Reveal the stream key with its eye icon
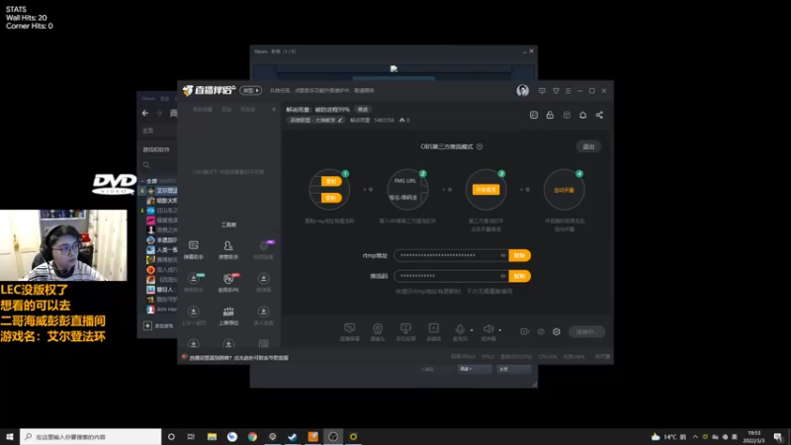 [x=503, y=276]
